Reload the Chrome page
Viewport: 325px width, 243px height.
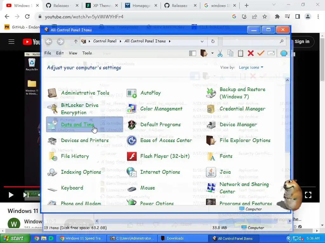[27, 16]
